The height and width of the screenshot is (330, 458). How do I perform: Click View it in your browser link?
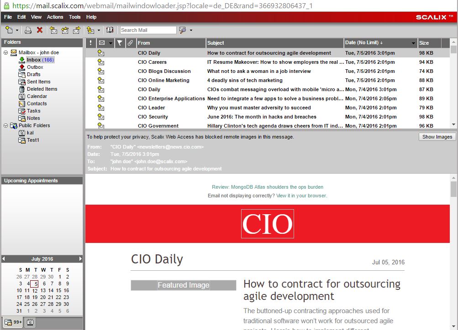(301, 196)
